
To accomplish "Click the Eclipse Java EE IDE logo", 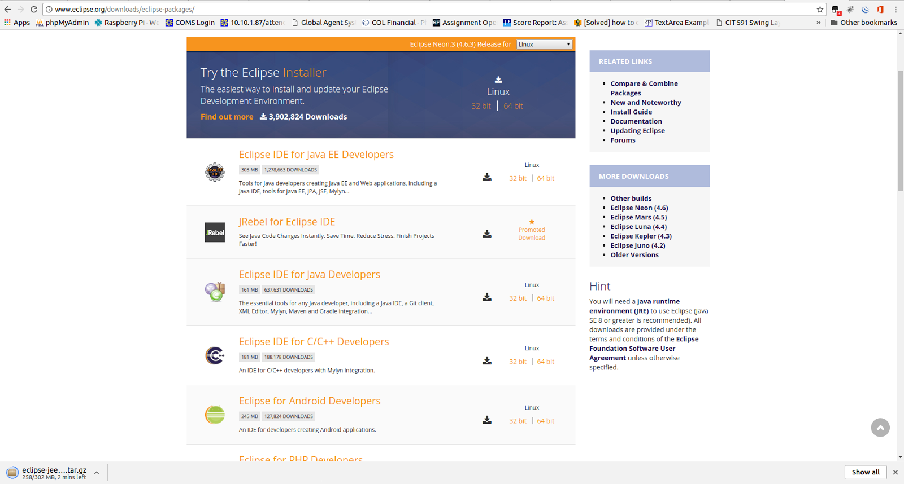I will 215,172.
